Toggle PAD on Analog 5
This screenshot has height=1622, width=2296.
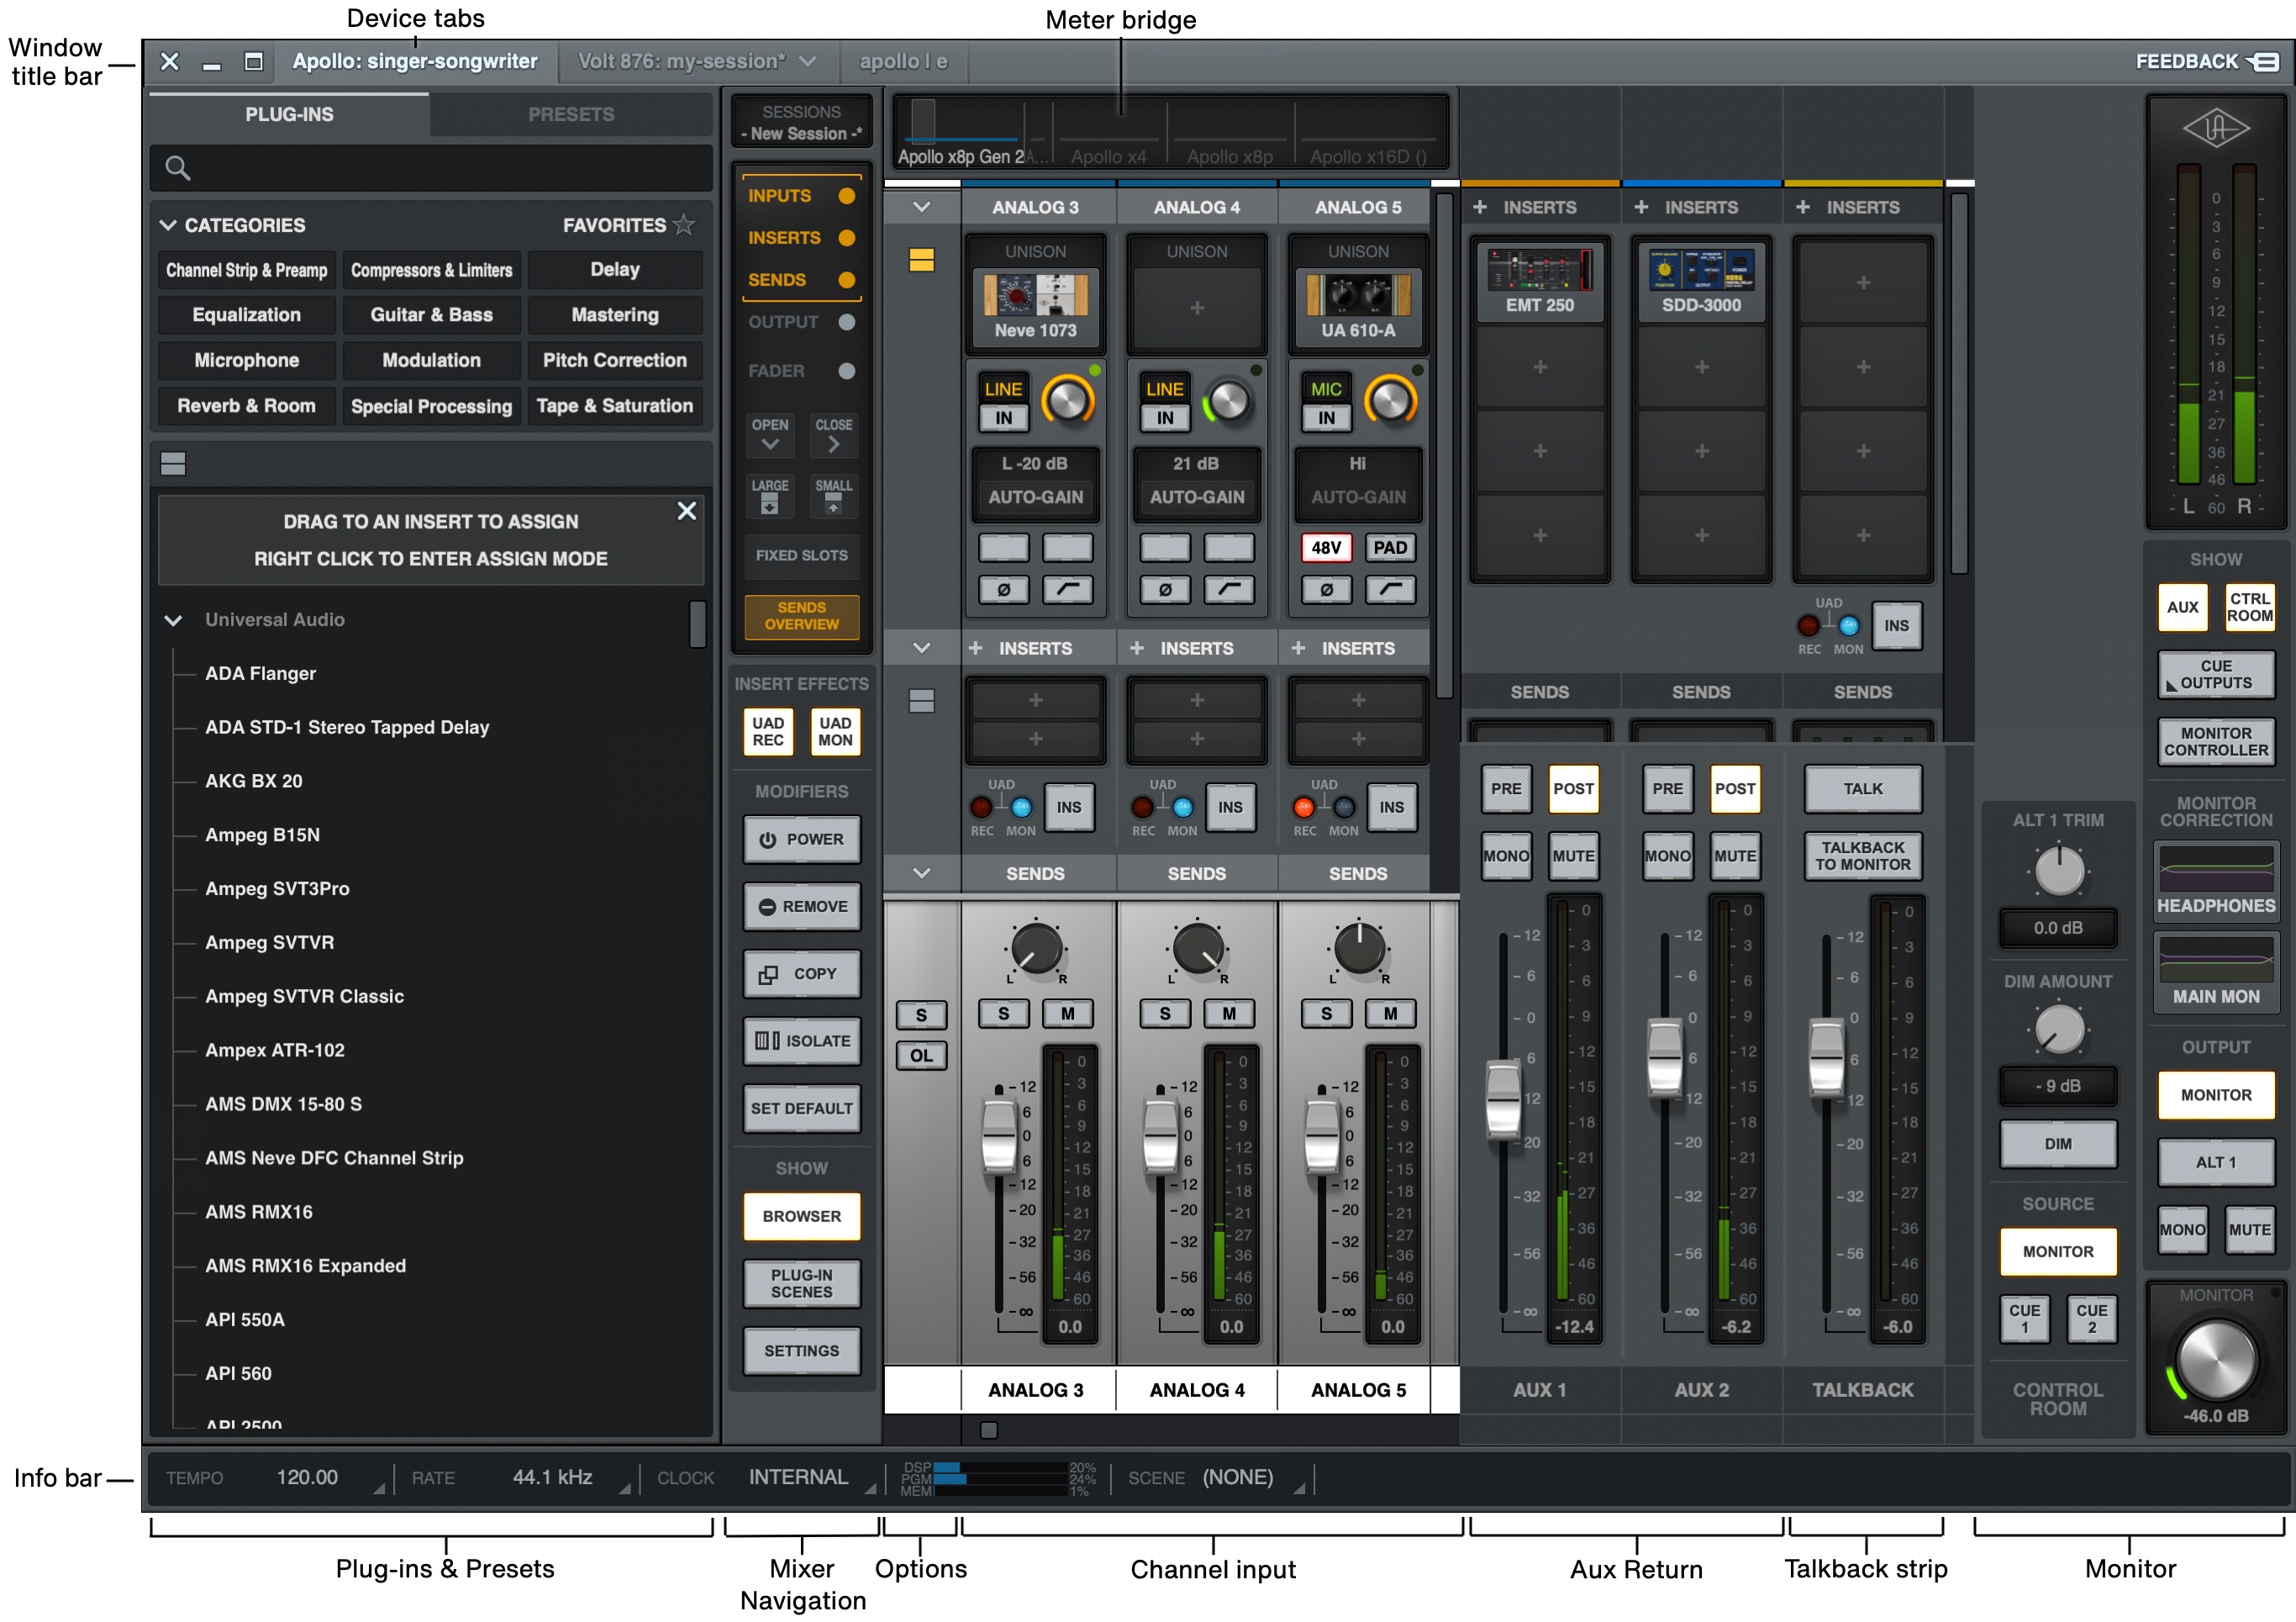(x=1390, y=547)
